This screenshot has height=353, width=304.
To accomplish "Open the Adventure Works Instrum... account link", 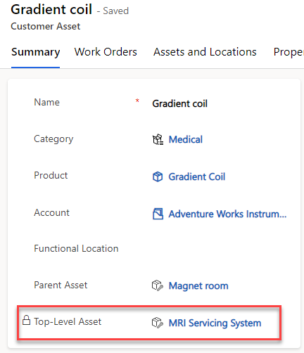I will click(x=227, y=214).
